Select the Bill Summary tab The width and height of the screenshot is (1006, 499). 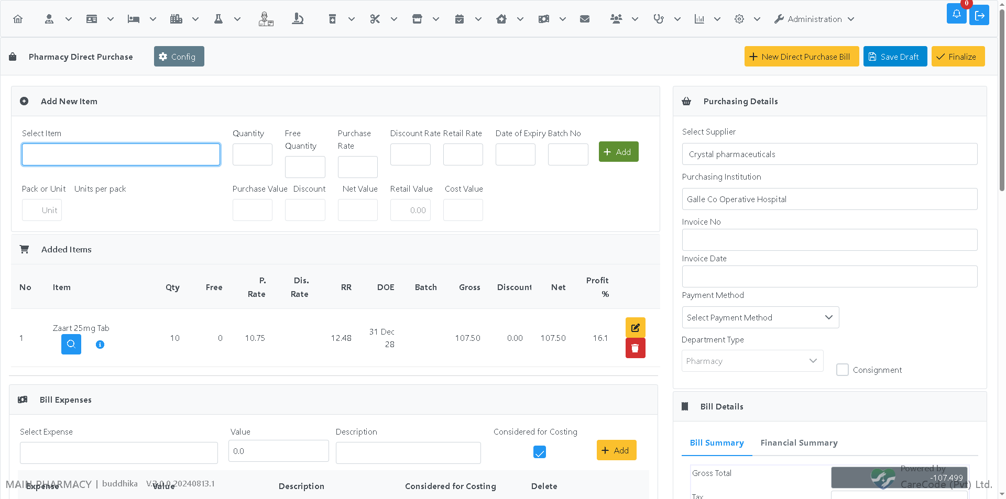tap(717, 443)
